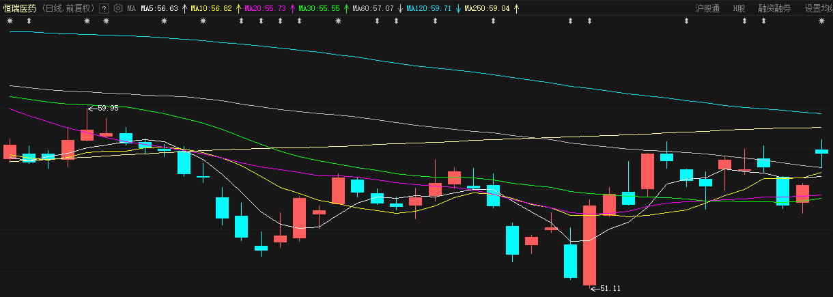Select the MA5:56.63 readout

pos(159,9)
